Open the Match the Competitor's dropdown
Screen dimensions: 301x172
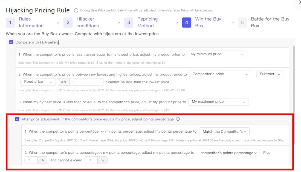tap(224, 131)
